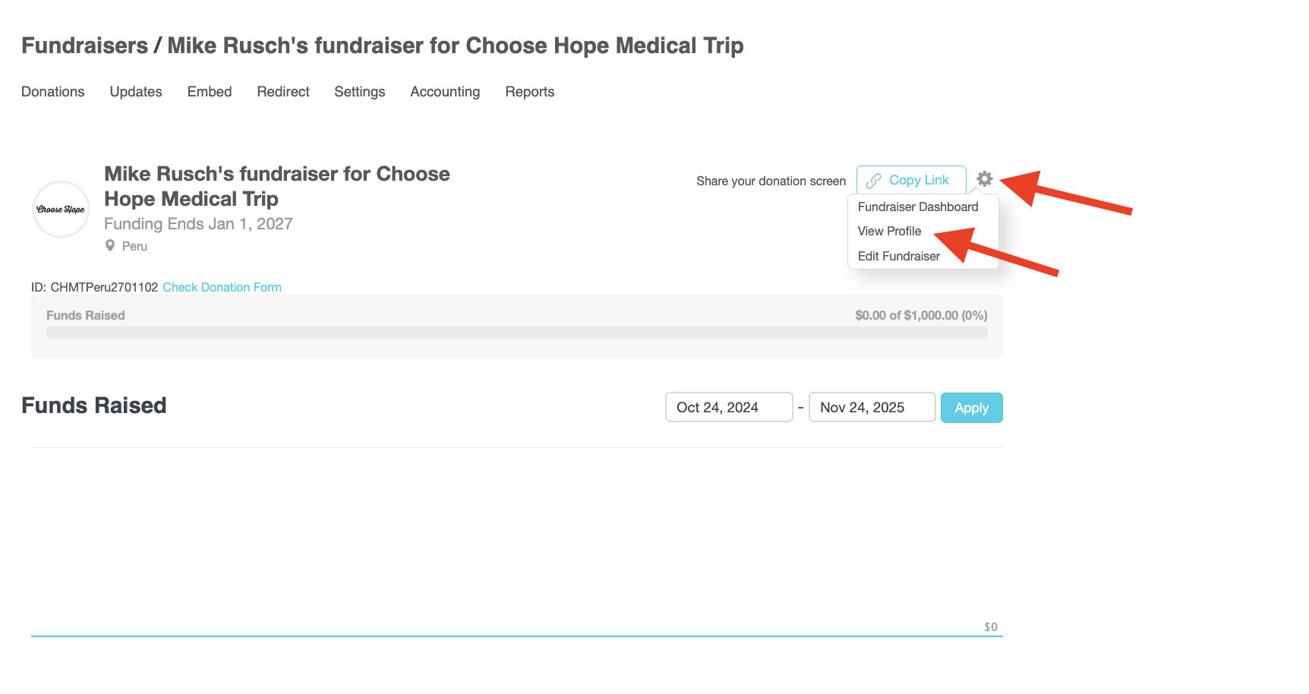Screen dimensions: 1309x694
Task: Click the settings gear icon
Action: click(984, 179)
